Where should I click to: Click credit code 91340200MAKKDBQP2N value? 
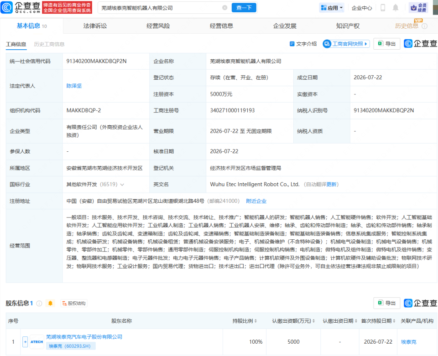(96, 61)
